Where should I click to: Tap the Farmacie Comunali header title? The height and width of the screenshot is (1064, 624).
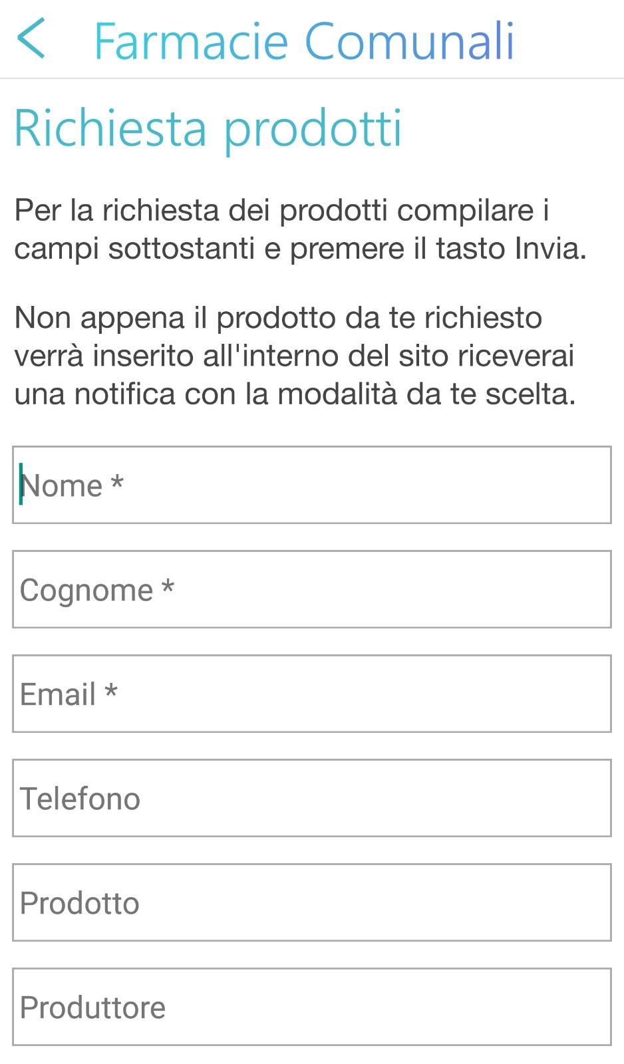point(304,41)
